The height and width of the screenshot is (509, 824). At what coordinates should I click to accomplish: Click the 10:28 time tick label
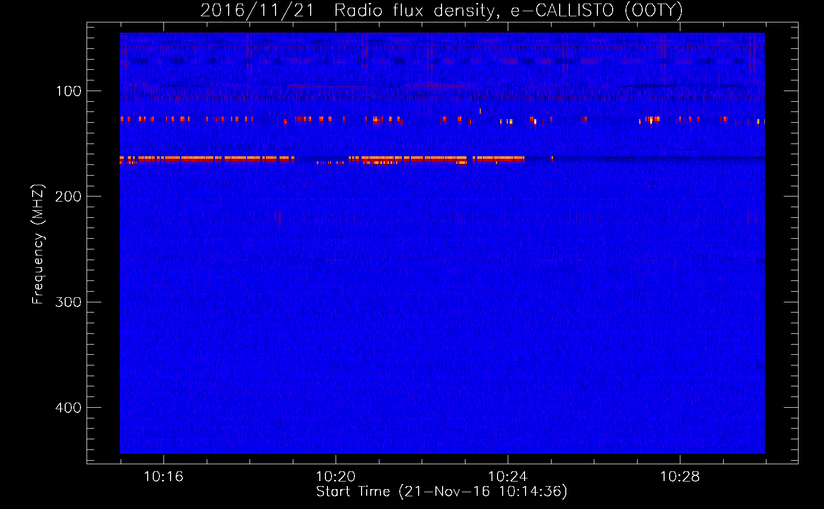click(680, 476)
